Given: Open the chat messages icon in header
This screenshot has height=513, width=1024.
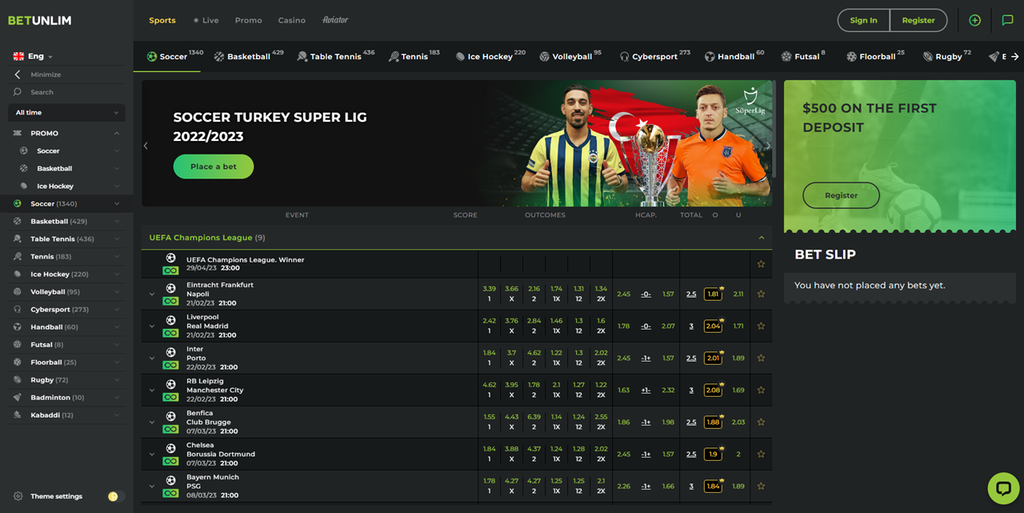Looking at the screenshot, I should click(x=1007, y=21).
